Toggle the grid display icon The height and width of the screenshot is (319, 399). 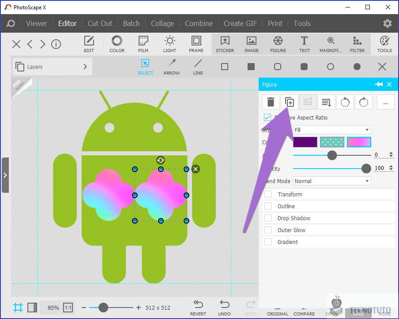click(18, 308)
